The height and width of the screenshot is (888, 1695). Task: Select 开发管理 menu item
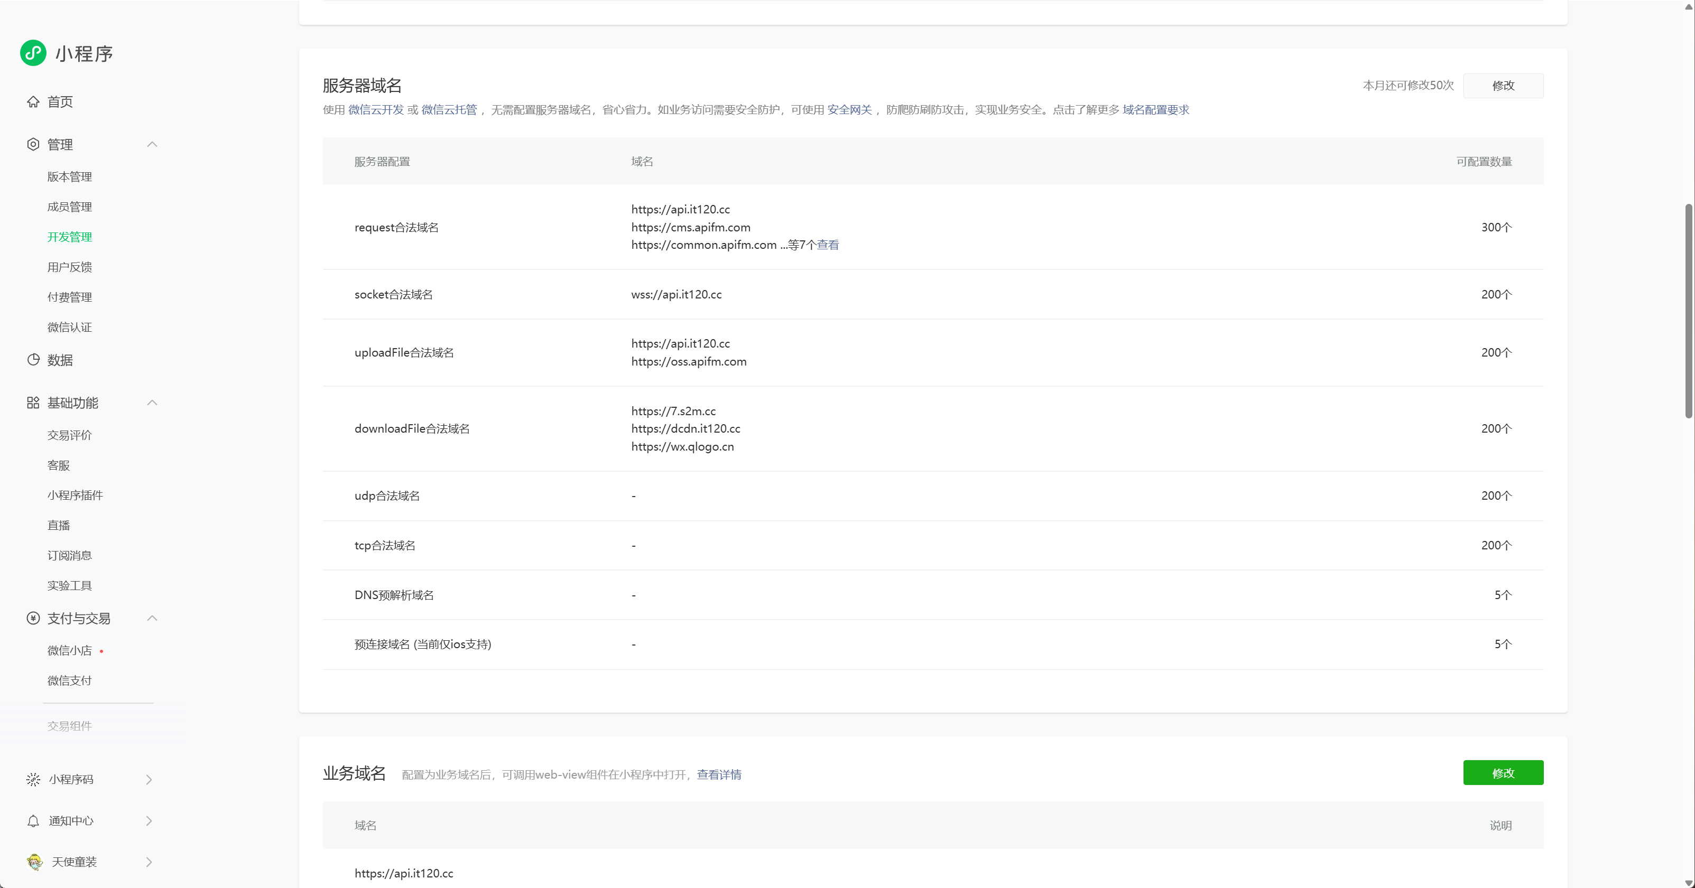point(70,237)
